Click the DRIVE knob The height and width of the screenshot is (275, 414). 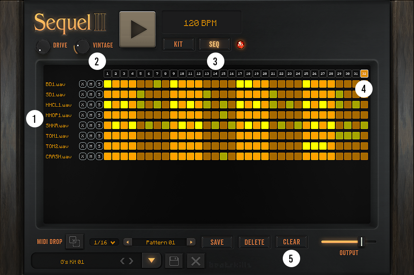point(43,46)
